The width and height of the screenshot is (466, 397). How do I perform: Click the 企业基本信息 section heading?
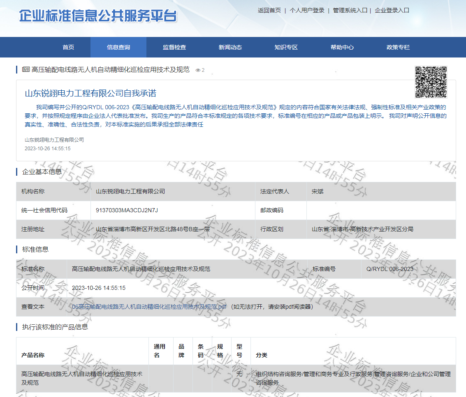42,172
